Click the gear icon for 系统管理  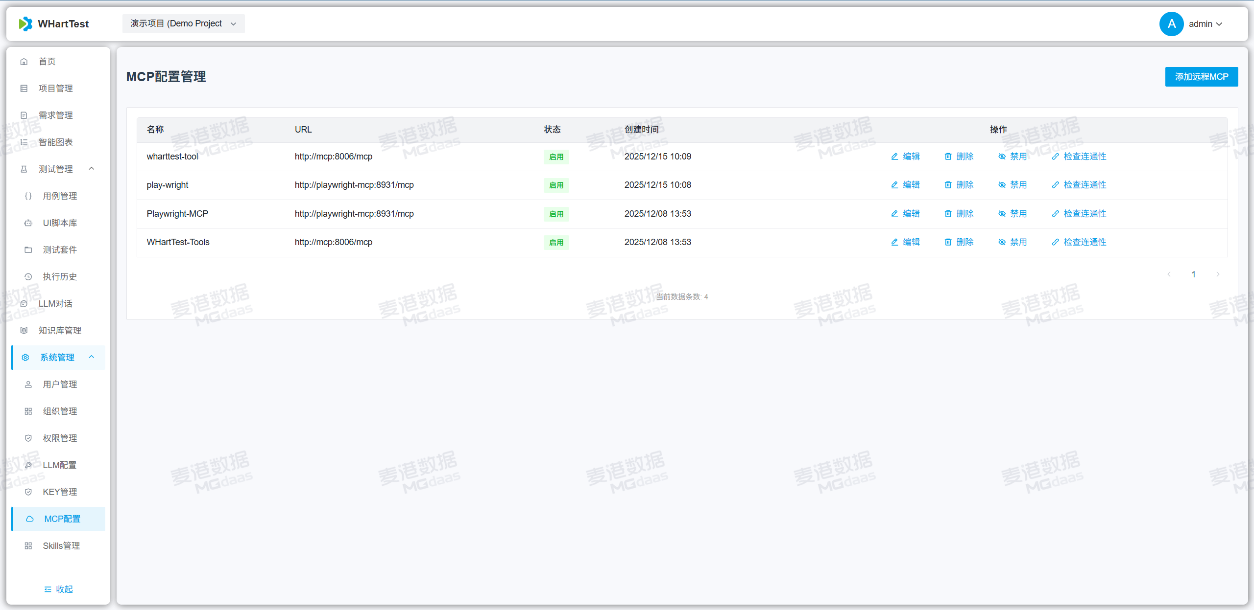pyautogui.click(x=25, y=358)
